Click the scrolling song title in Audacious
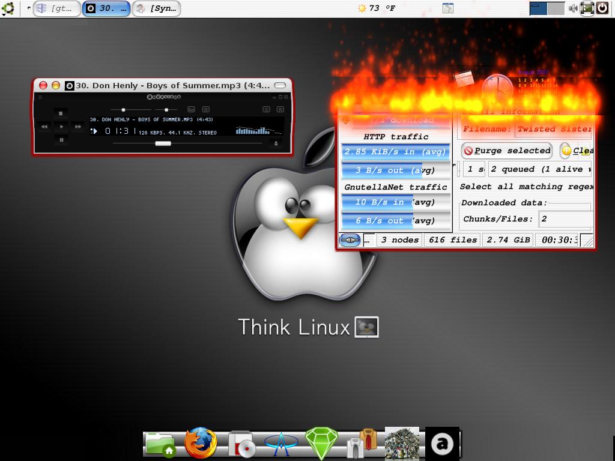Screen dimensions: 615x461 [x=151, y=119]
